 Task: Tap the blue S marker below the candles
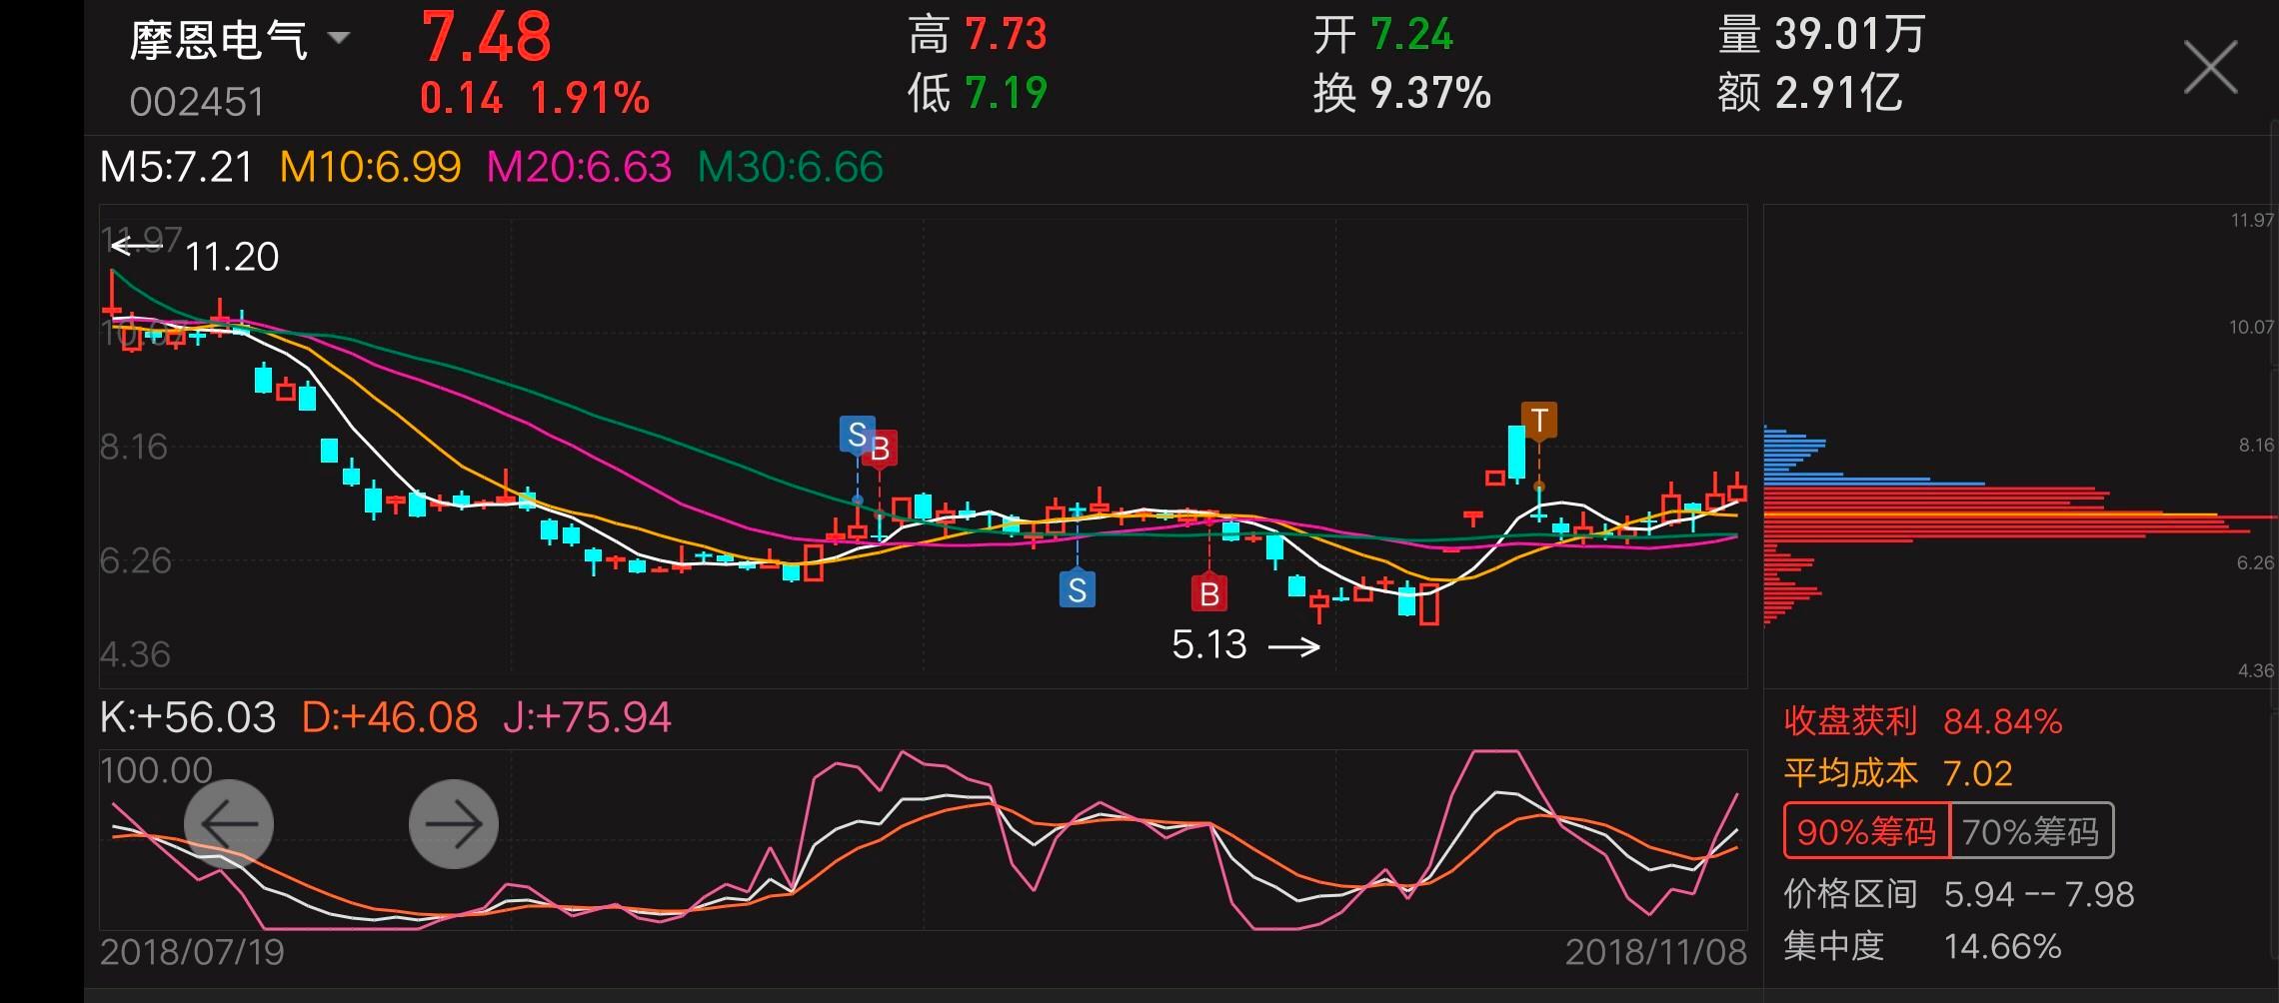(x=1077, y=589)
